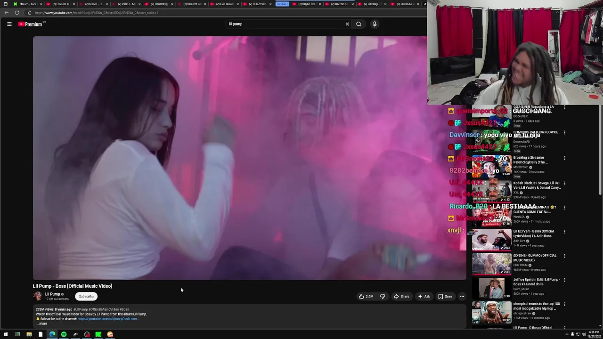Open the options menu for 'Breaking a Streamer'

click(x=565, y=158)
